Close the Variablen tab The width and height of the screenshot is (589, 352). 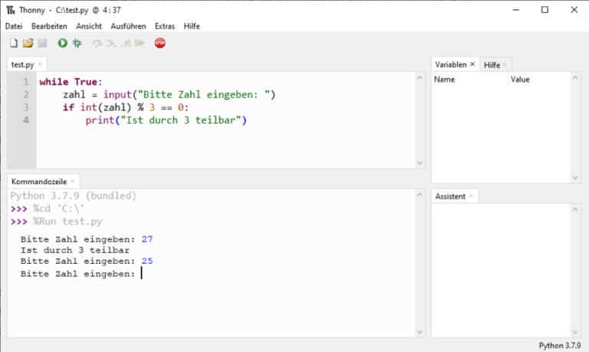pos(472,65)
